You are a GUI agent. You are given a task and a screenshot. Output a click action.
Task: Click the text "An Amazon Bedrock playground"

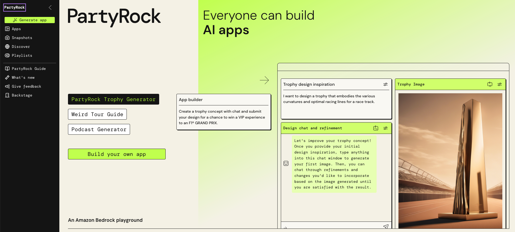tap(105, 220)
